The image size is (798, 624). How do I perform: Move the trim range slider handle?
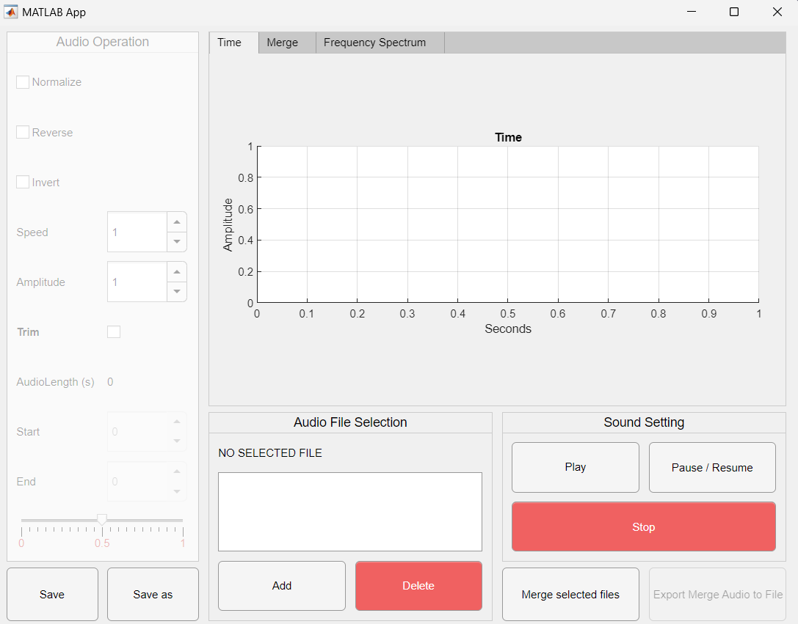102,518
